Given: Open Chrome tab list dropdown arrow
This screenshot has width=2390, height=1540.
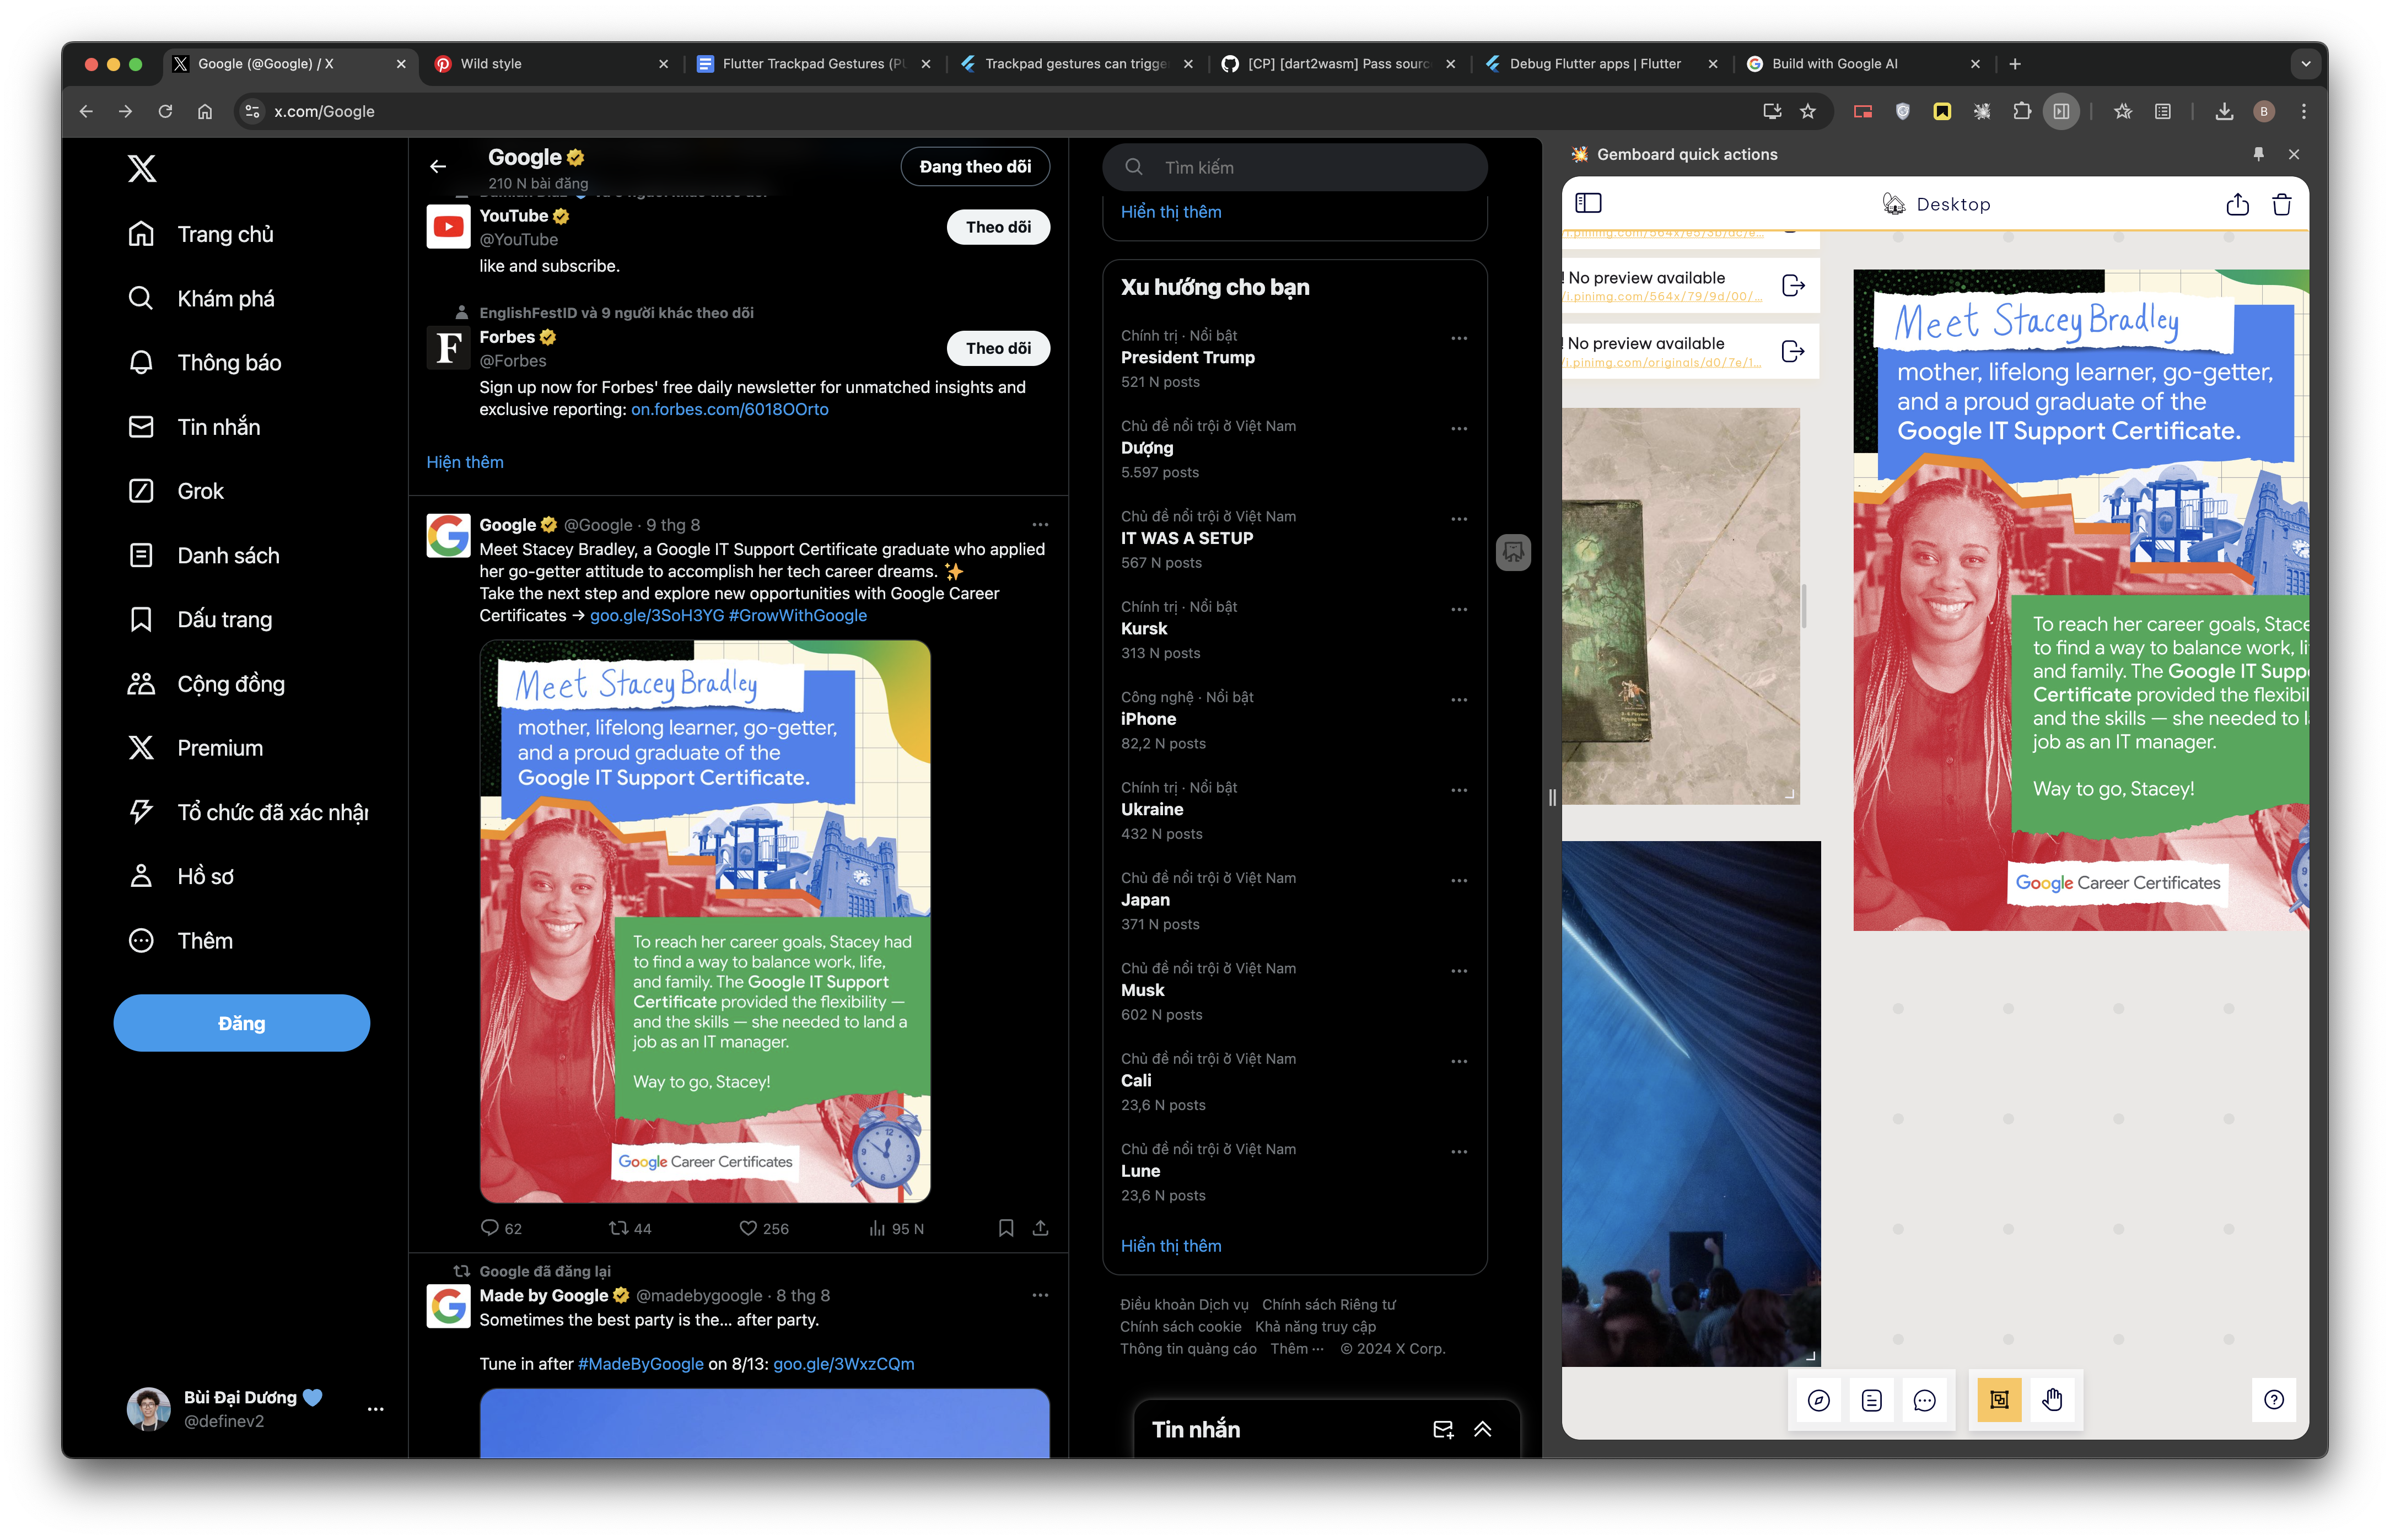Looking at the screenshot, I should pyautogui.click(x=2306, y=64).
